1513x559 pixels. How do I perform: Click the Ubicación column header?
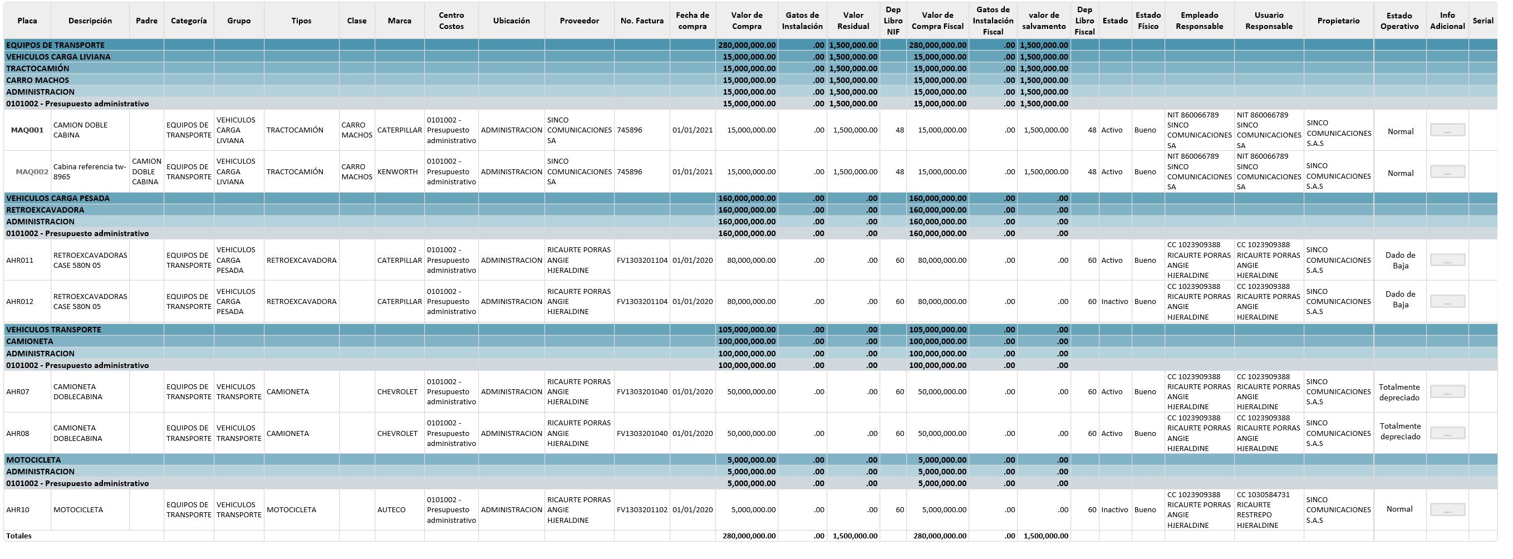(512, 21)
